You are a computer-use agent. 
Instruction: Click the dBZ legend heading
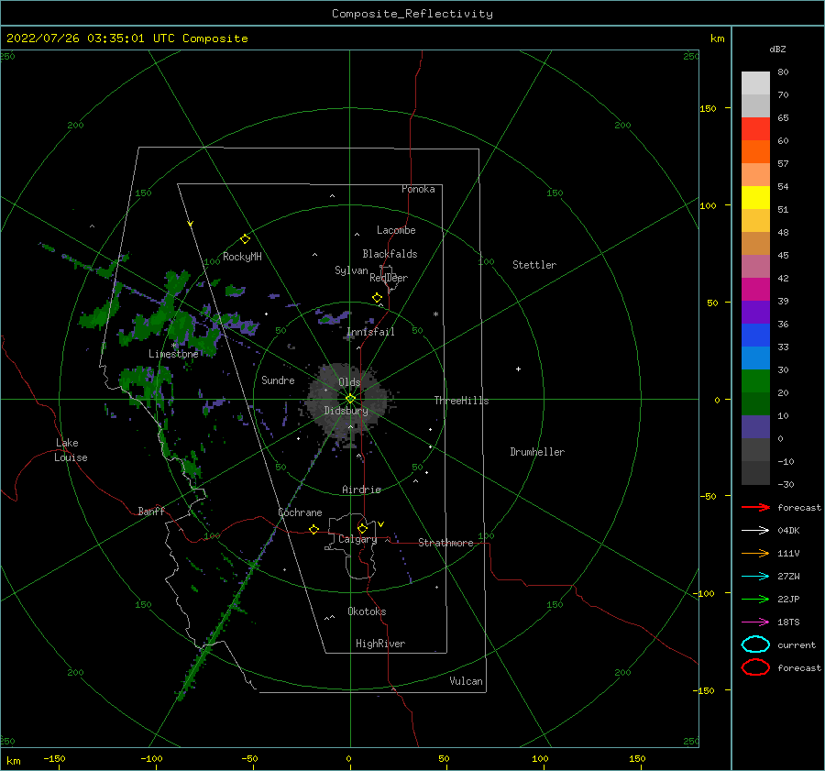pyautogui.click(x=777, y=49)
